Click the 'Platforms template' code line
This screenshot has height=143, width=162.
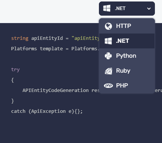point(55,49)
